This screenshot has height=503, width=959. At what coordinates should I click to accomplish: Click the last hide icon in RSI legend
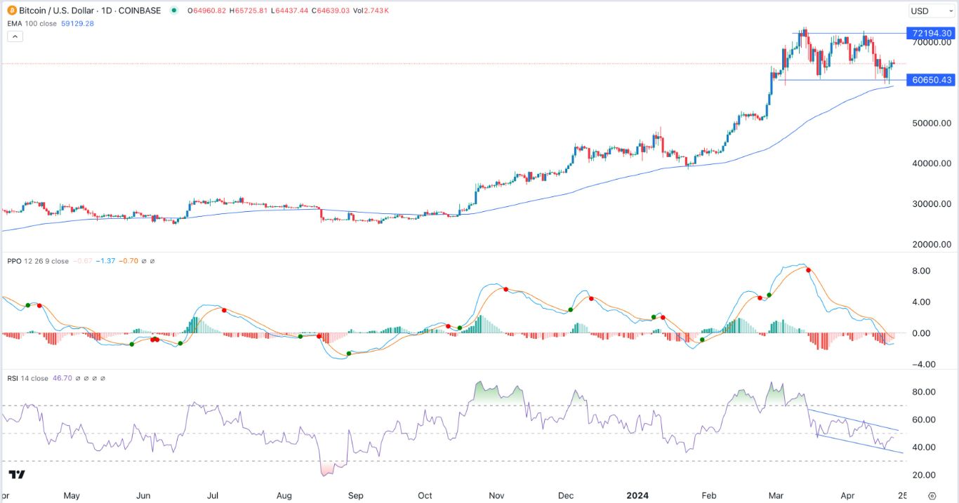(102, 377)
